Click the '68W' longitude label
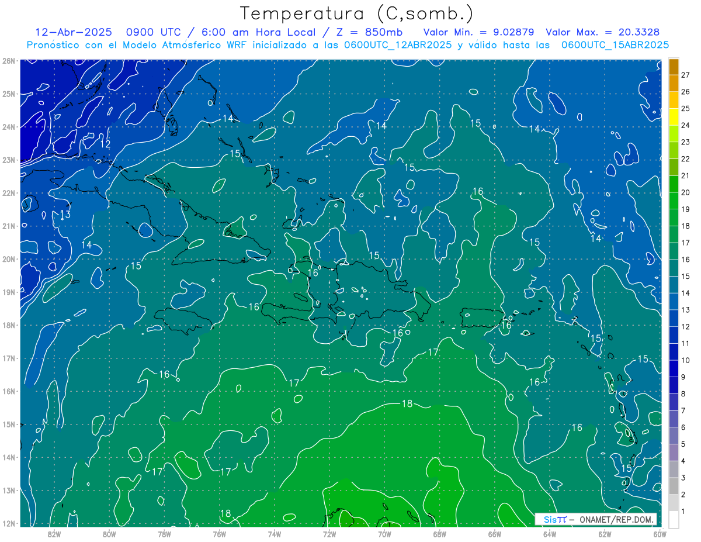 pos(439,533)
